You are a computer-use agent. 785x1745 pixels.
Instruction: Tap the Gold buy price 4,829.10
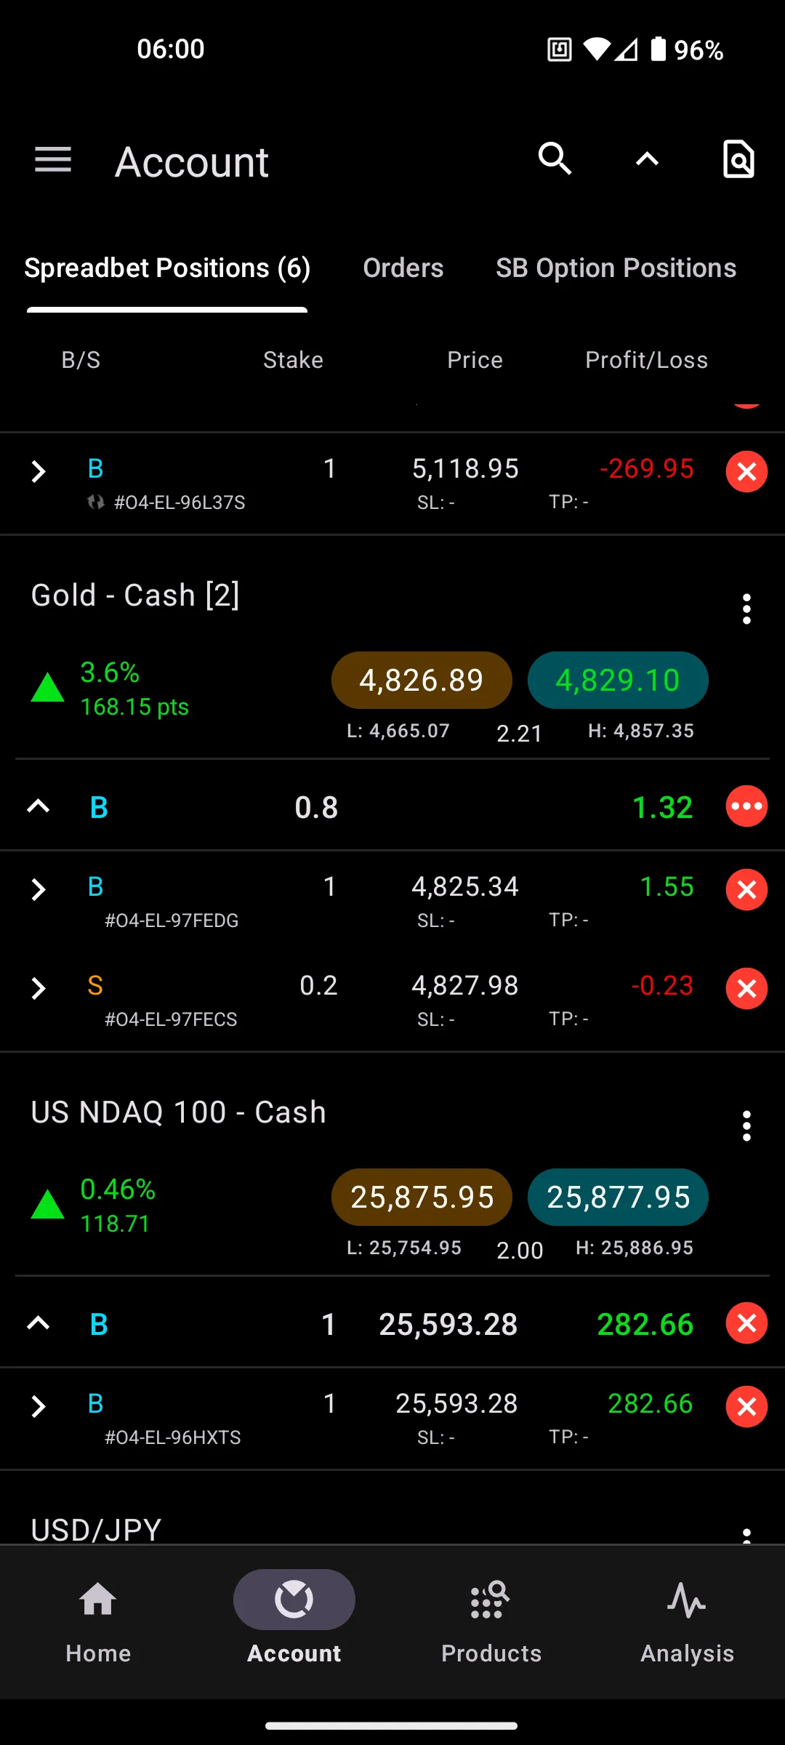[x=618, y=680]
